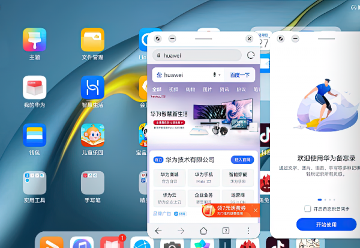Viewport: 360px width, 248px height.
Task: Open 华为手机 link
Action: [203, 178]
